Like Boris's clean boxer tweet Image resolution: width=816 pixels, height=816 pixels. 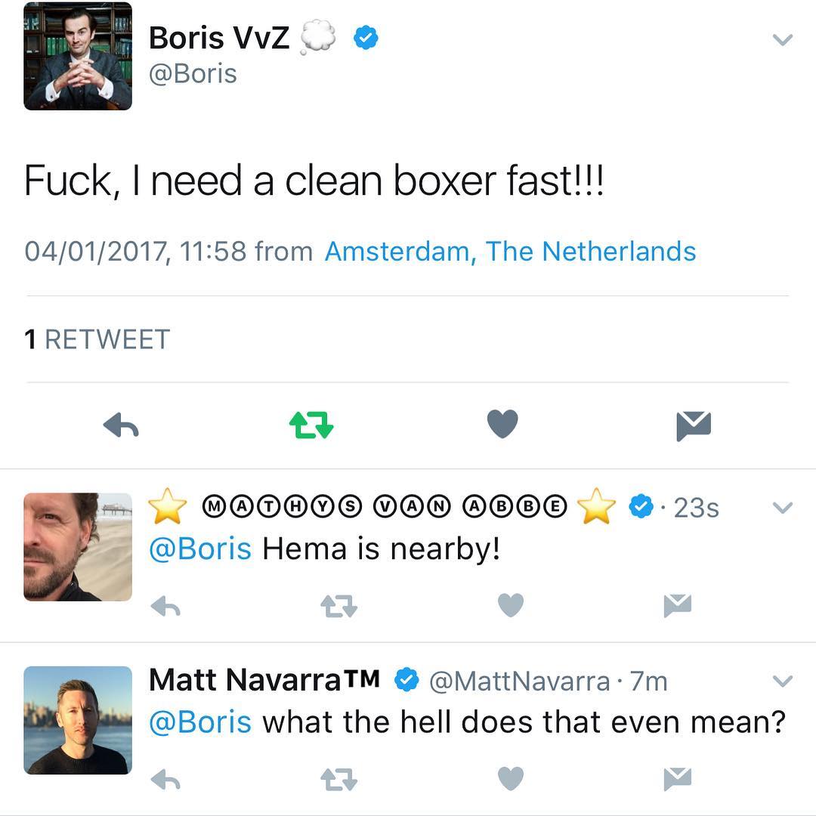tap(502, 424)
